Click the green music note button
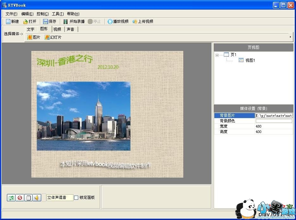The width and height of the screenshot is (296, 220). click(x=11, y=198)
